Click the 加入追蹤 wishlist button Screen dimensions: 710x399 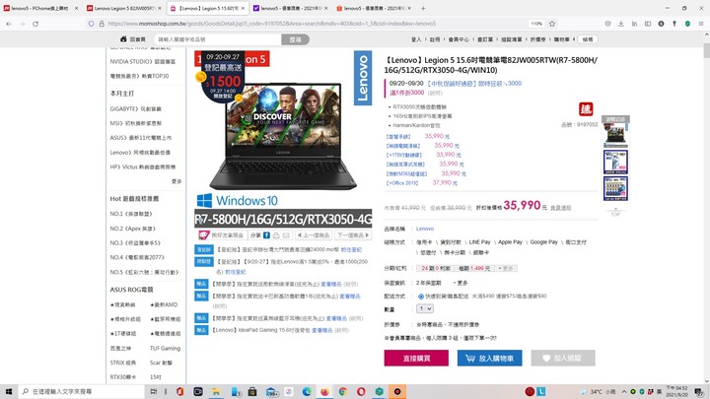coord(563,358)
